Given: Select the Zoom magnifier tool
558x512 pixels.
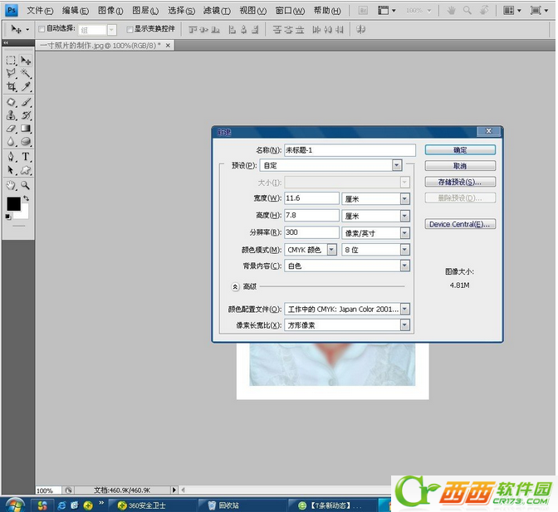Looking at the screenshot, I should pos(26,185).
